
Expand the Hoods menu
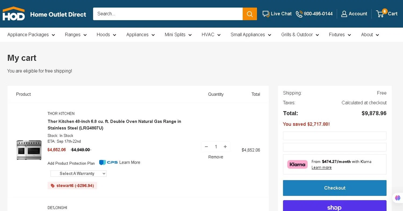point(106,35)
